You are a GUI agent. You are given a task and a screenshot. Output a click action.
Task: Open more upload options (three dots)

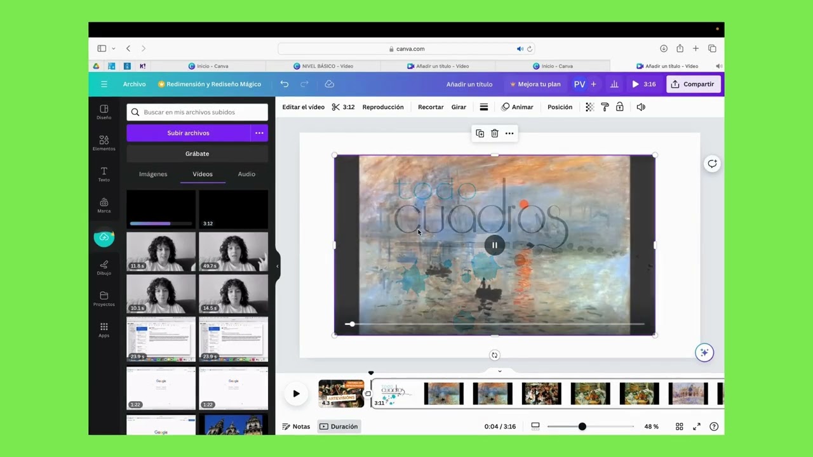259,133
